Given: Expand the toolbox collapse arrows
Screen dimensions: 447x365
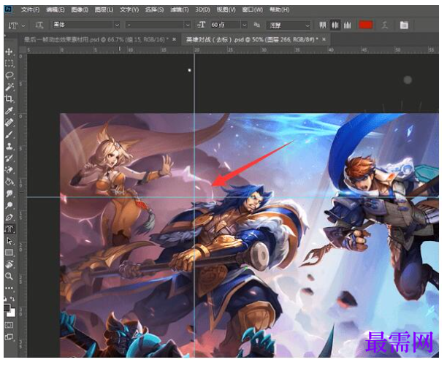Looking at the screenshot, I should [5, 36].
